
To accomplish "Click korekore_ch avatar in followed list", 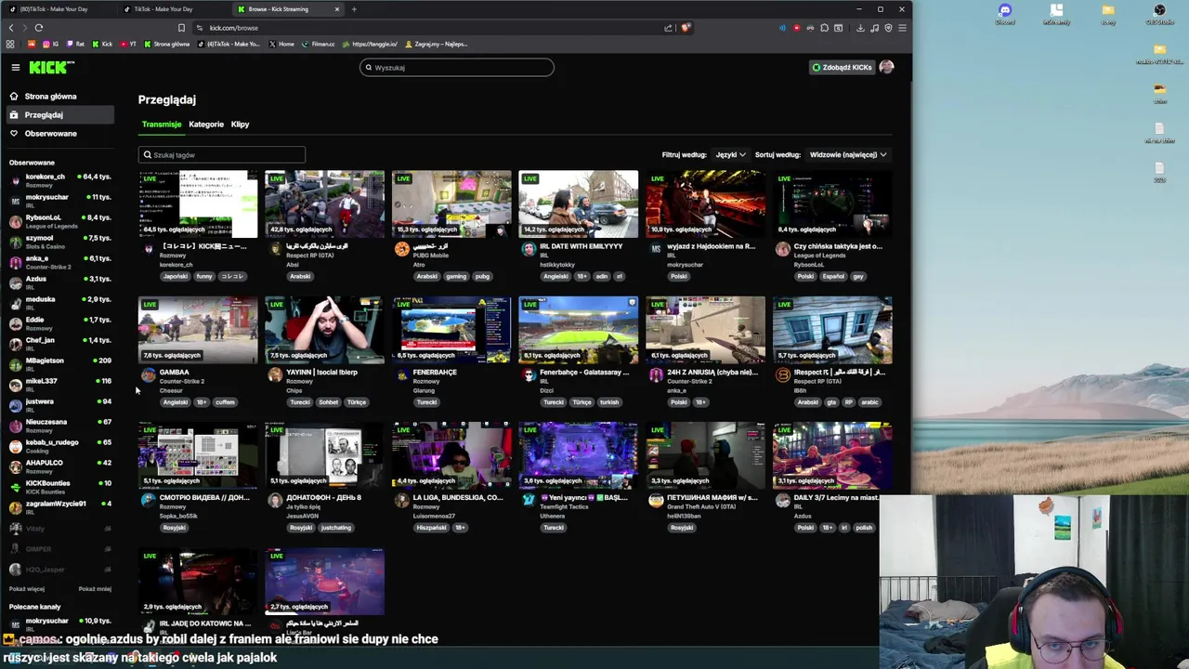I will (15, 180).
